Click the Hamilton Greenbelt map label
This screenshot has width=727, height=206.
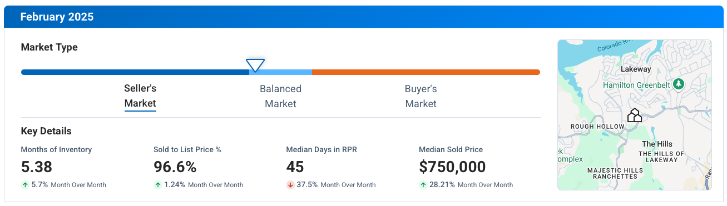pos(637,85)
